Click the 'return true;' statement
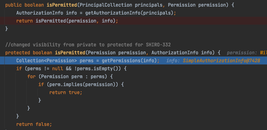 [x=66, y=92]
